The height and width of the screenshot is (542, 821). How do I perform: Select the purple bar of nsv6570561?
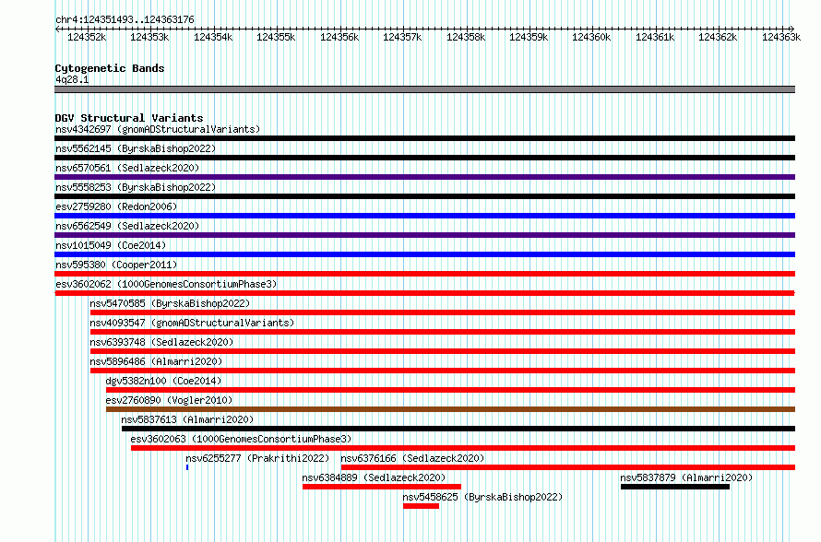[x=424, y=177]
